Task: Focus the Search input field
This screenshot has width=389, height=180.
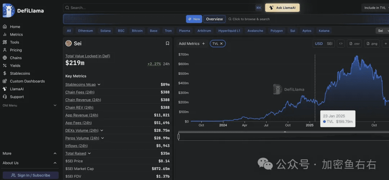Action: tap(158, 8)
